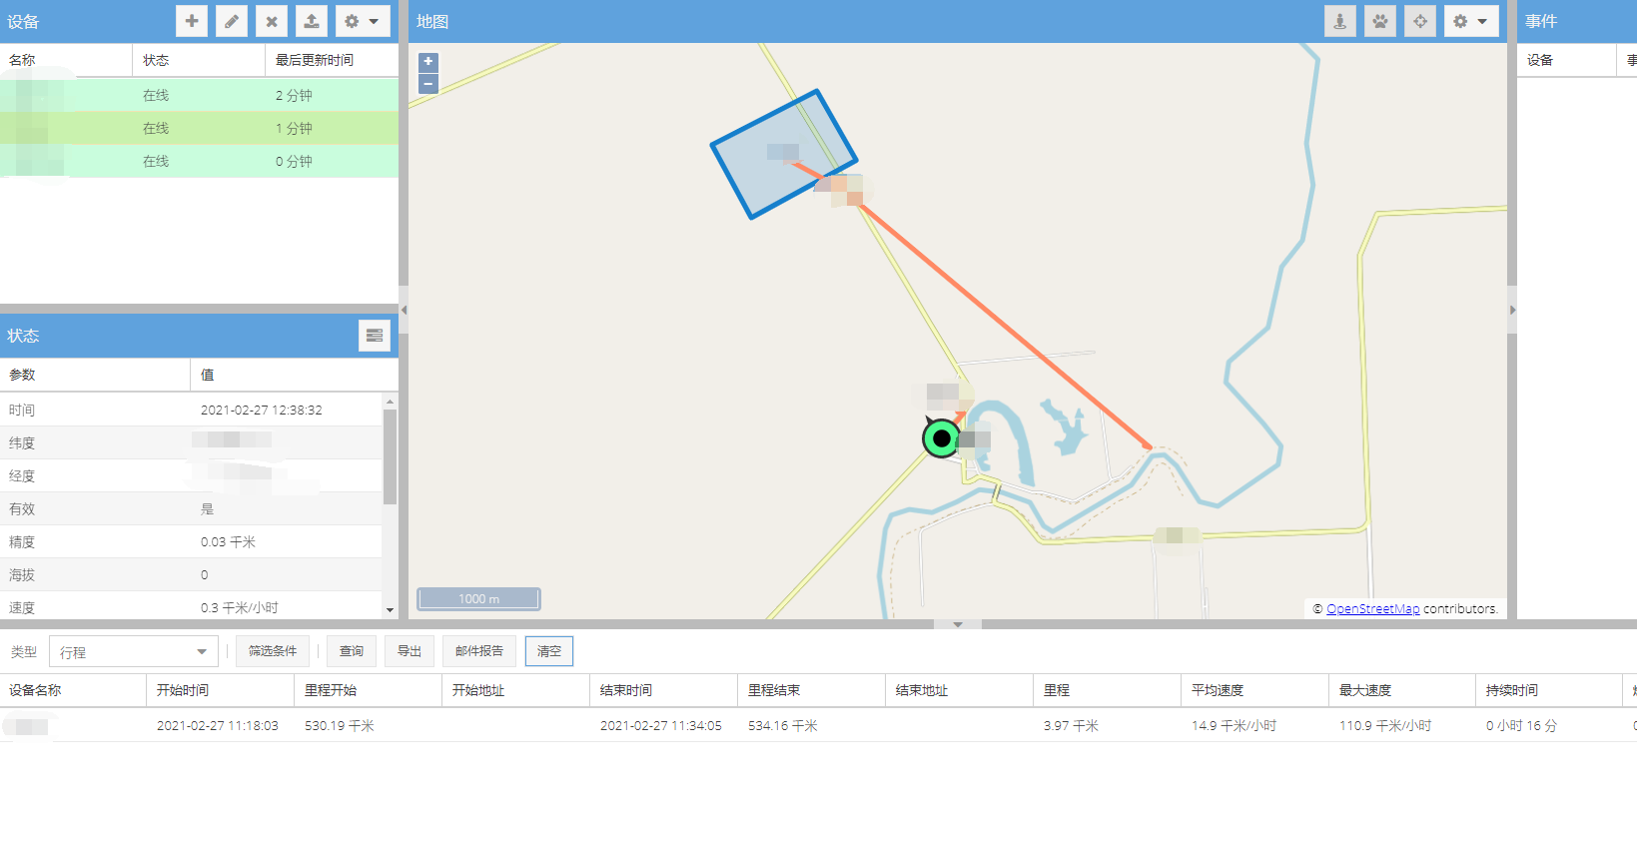Open the report type 行程 dropdown
Image resolution: width=1637 pixels, height=841 pixels.
(x=134, y=652)
